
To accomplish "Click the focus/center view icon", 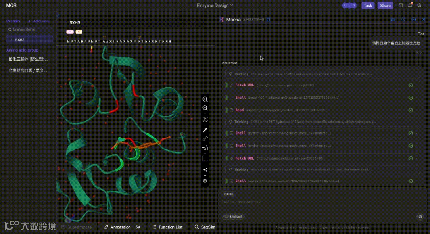I will click(205, 119).
